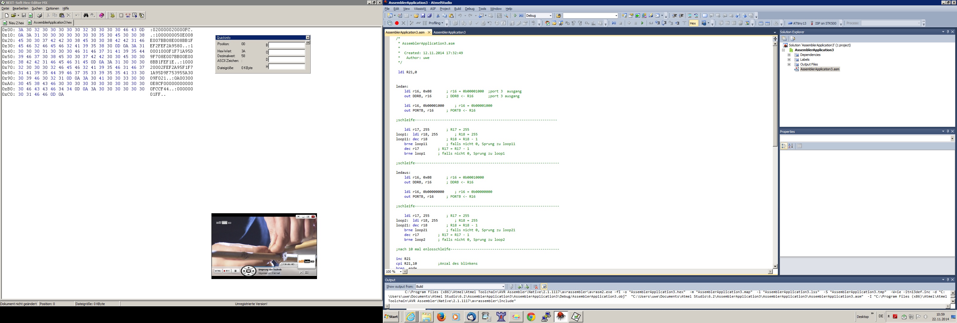Open Chrome from the taskbar

click(x=531, y=317)
